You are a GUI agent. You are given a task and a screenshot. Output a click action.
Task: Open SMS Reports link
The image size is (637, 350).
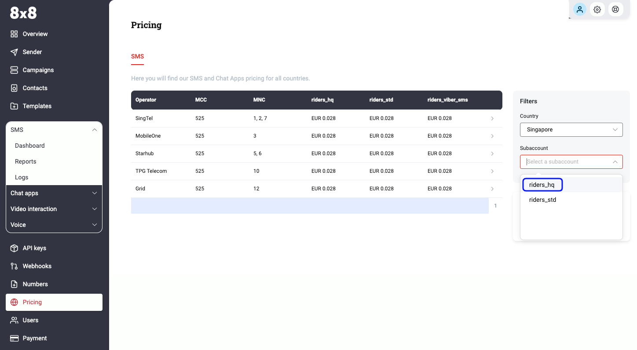[26, 161]
